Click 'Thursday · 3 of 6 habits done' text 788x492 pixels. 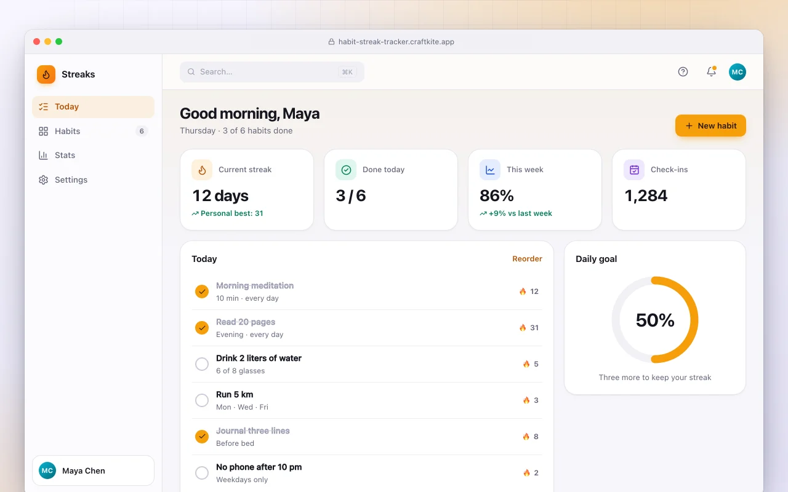point(236,130)
